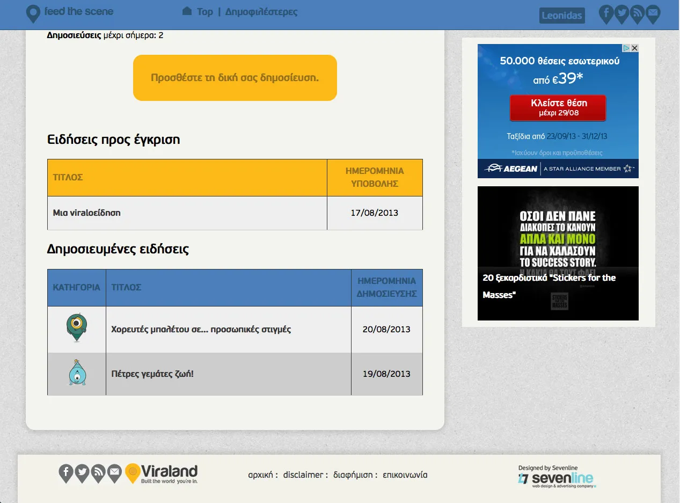Click the date 19/08/2013
This screenshot has width=680, height=503.
386,374
